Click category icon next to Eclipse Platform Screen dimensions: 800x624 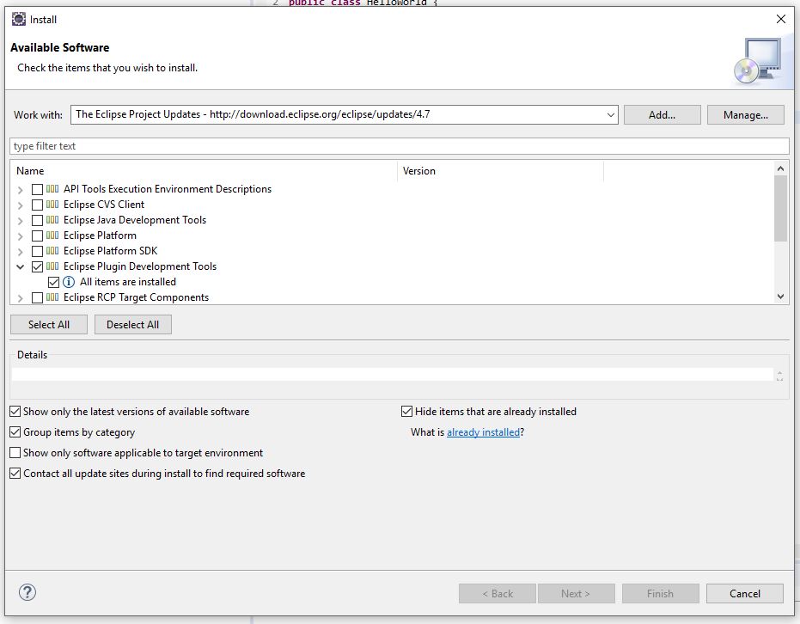pos(52,236)
